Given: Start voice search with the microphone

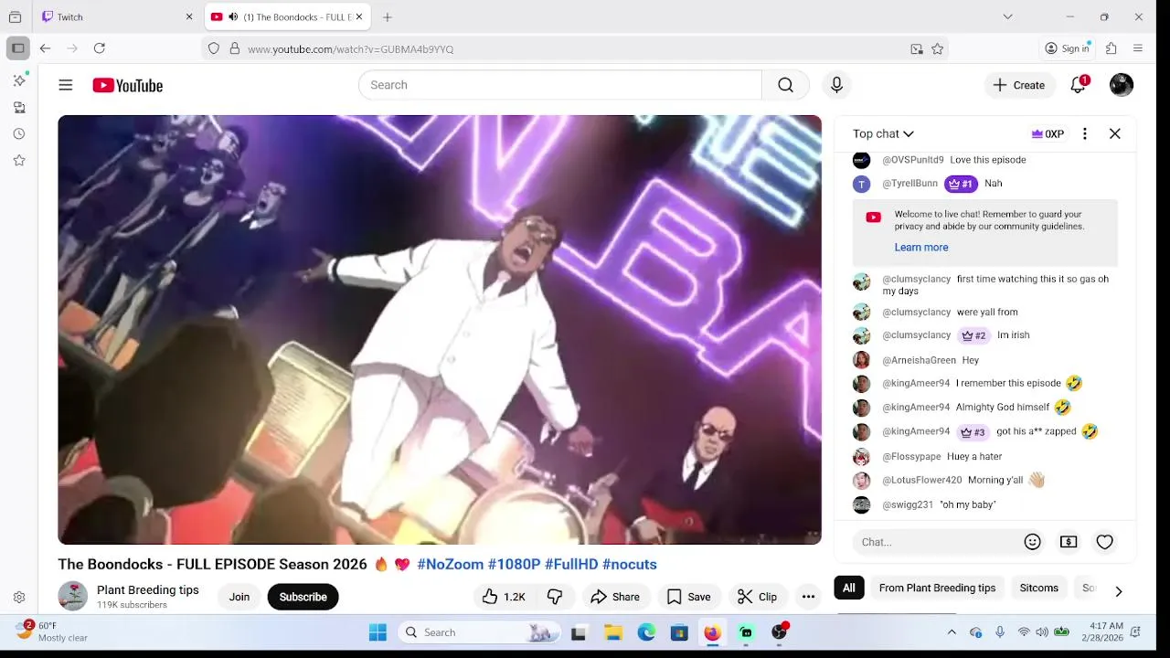Looking at the screenshot, I should [836, 85].
